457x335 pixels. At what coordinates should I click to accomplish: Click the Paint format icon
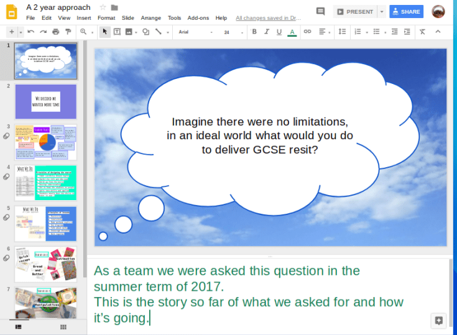pyautogui.click(x=69, y=32)
